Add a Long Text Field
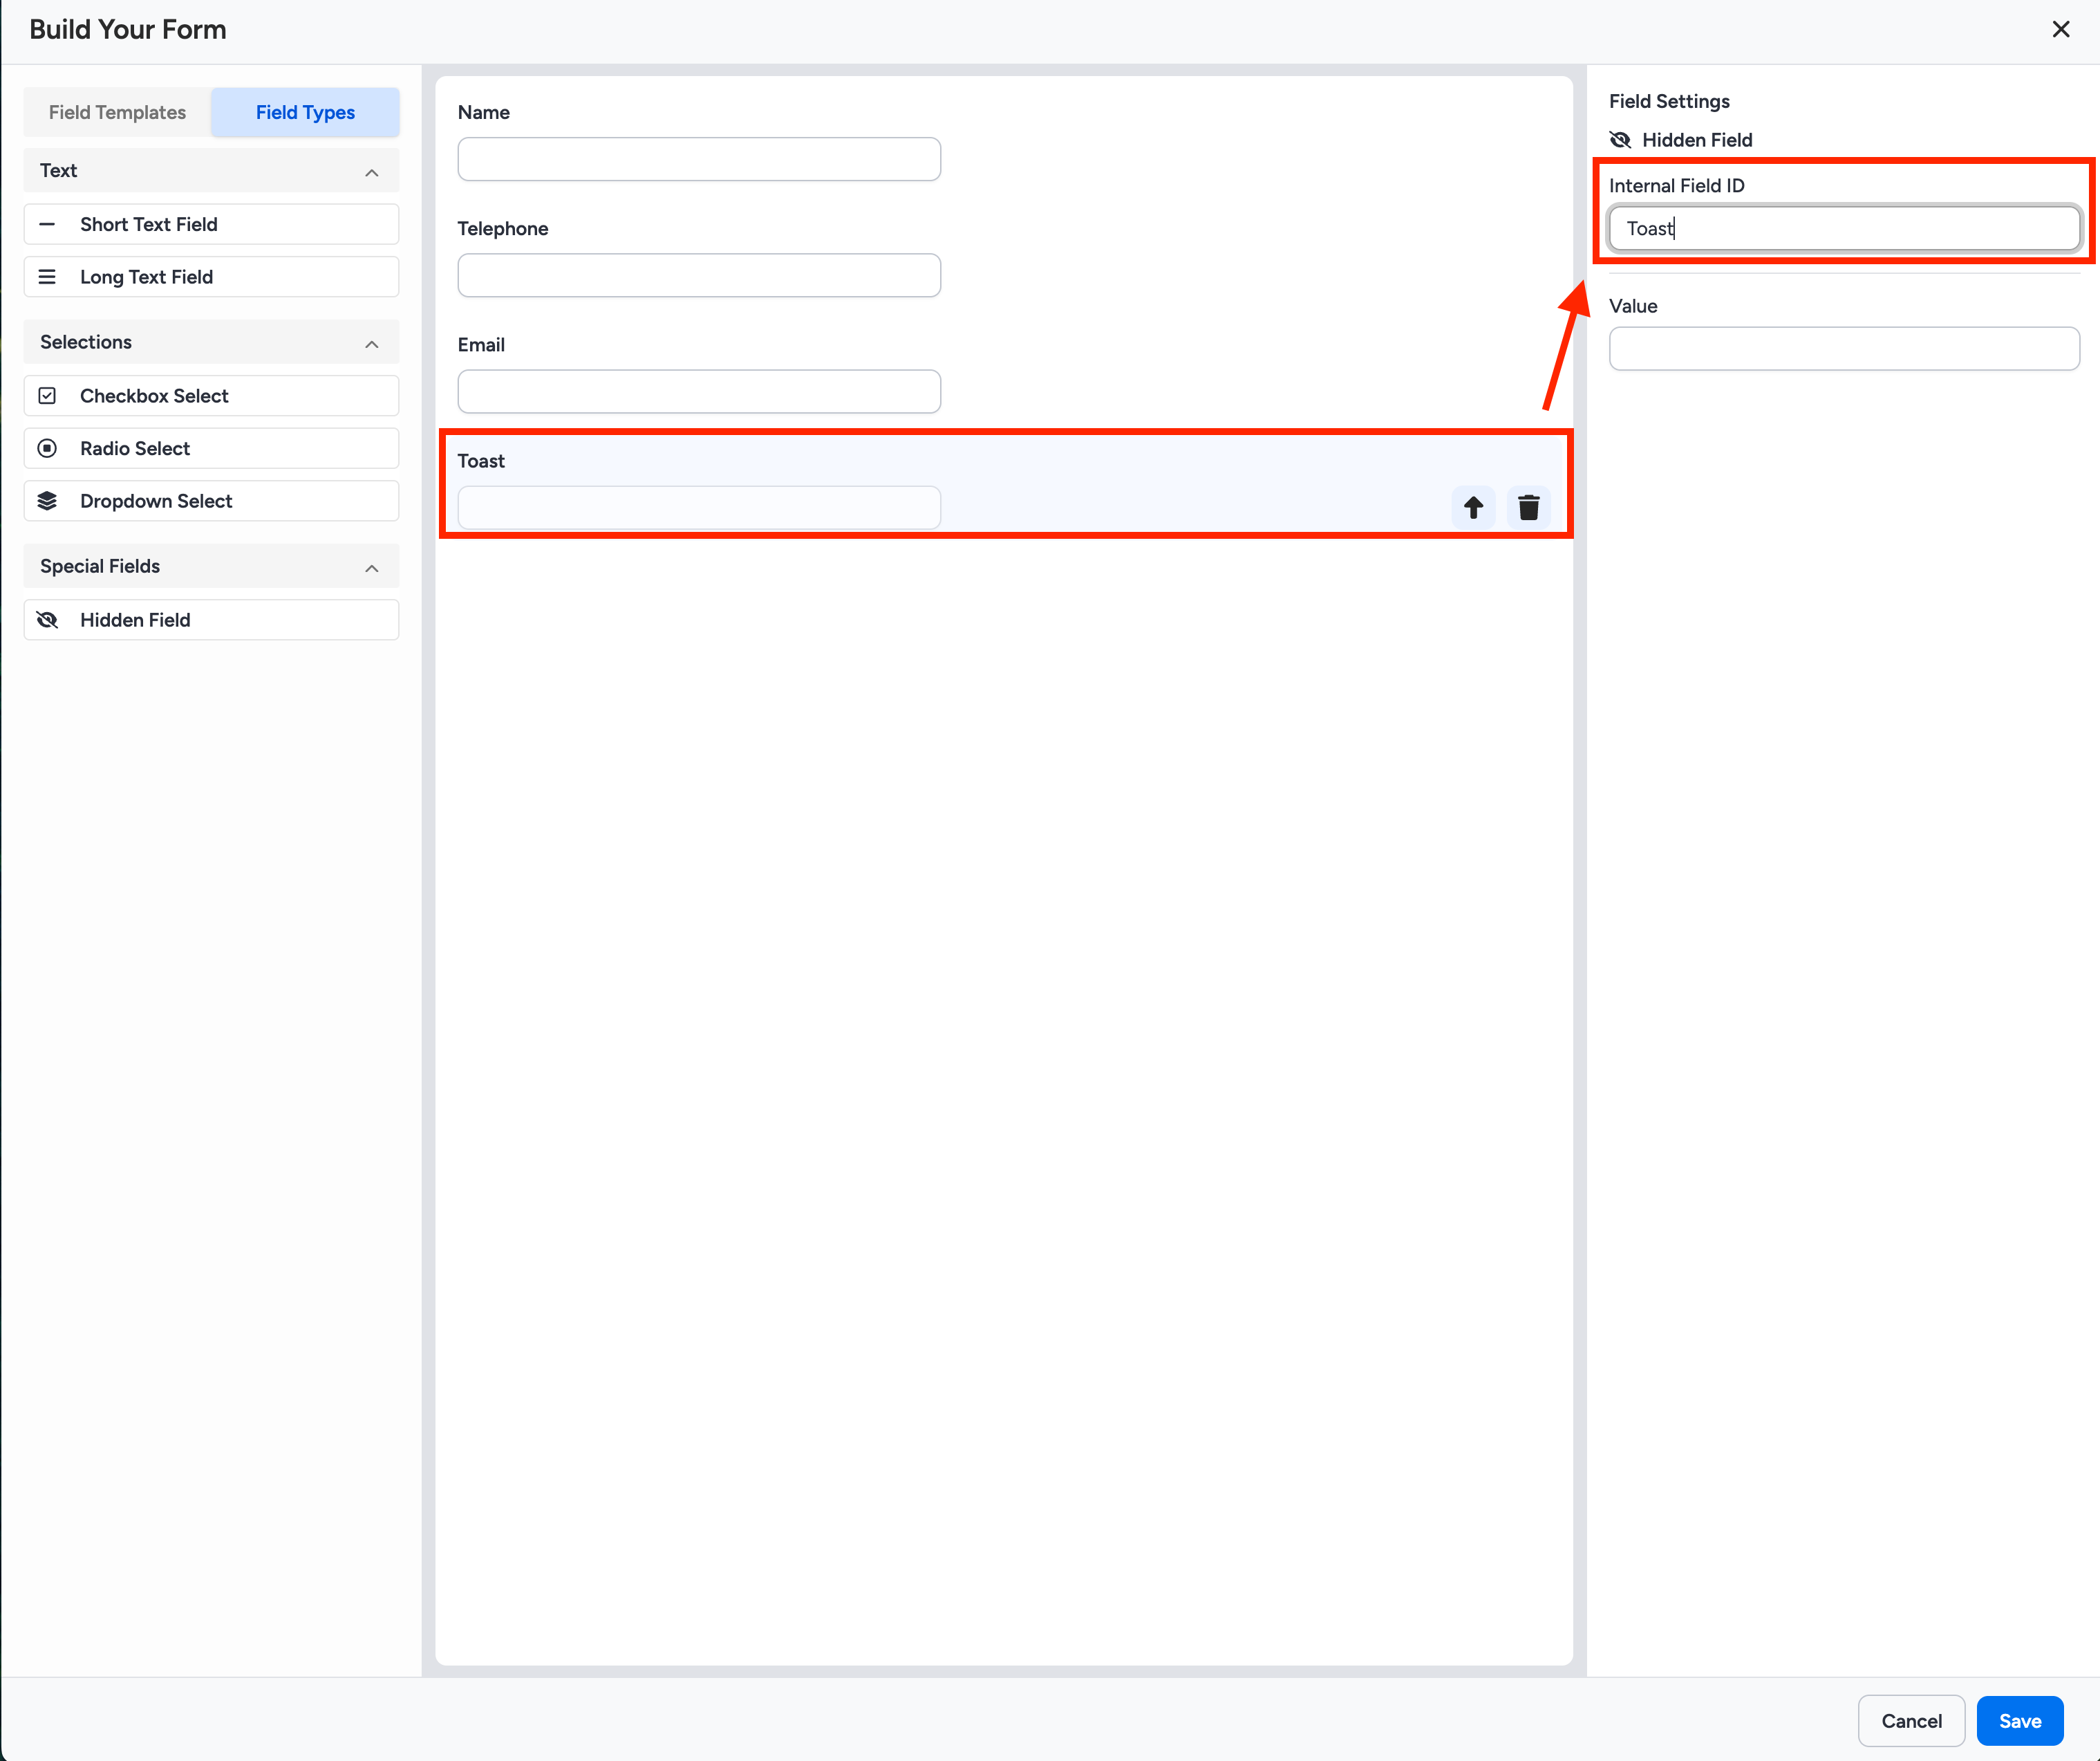The width and height of the screenshot is (2100, 1761). (211, 277)
